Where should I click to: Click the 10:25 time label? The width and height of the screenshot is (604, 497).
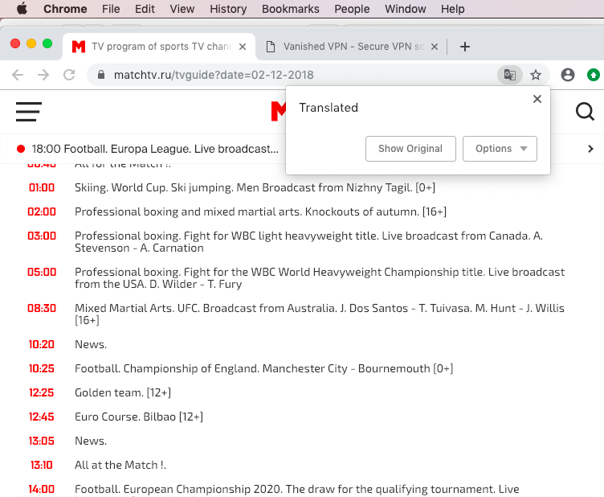pos(42,368)
